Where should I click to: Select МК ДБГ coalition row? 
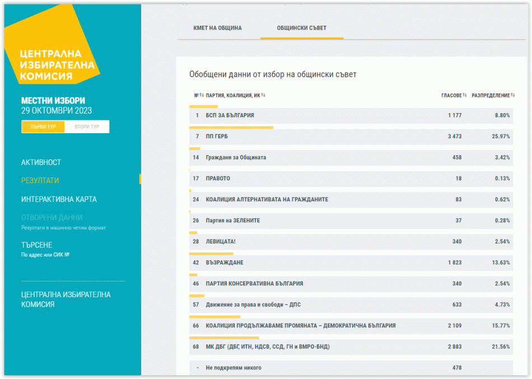click(351, 347)
